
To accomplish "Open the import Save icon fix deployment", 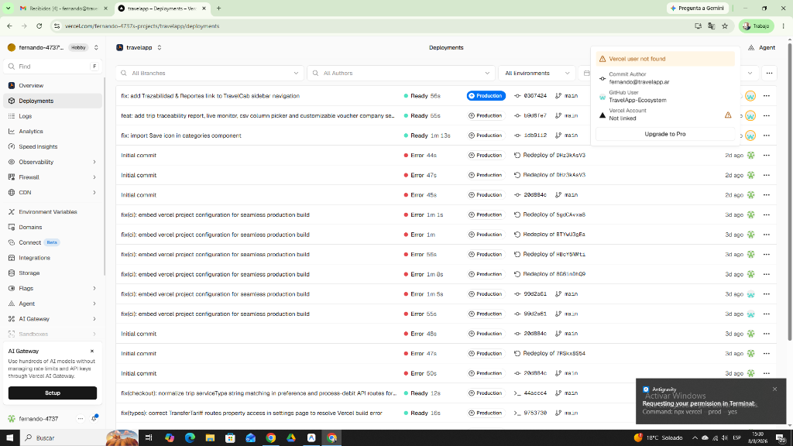I will coord(181,136).
